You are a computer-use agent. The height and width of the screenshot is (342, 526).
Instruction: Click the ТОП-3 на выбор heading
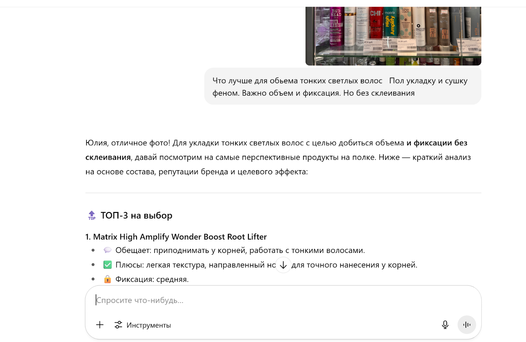(137, 215)
